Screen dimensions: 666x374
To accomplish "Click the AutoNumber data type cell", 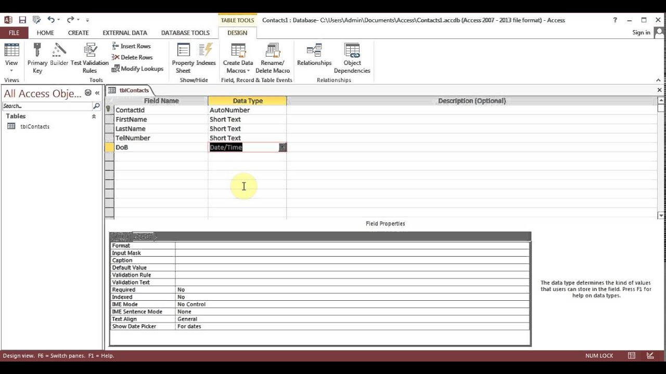I will pos(247,110).
